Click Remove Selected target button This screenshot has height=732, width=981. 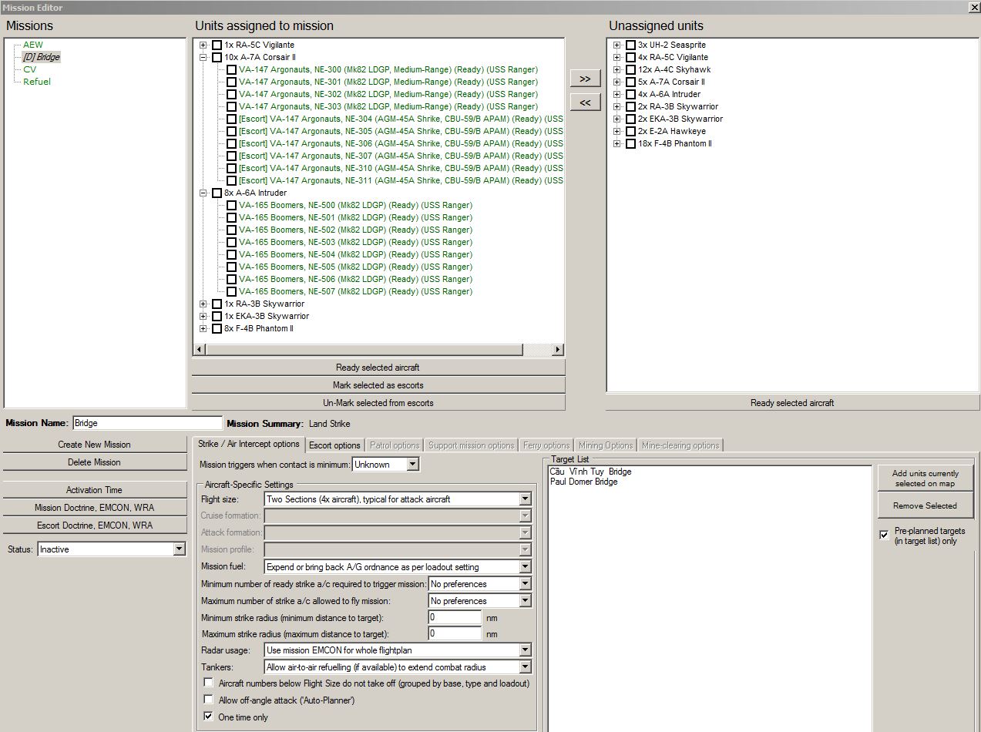coord(926,505)
